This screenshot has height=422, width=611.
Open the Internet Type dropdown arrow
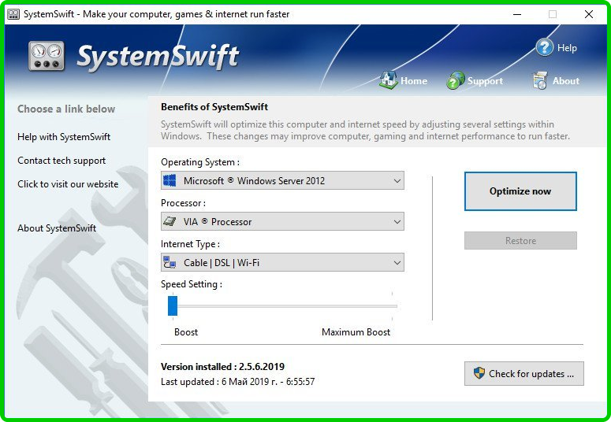pyautogui.click(x=397, y=263)
